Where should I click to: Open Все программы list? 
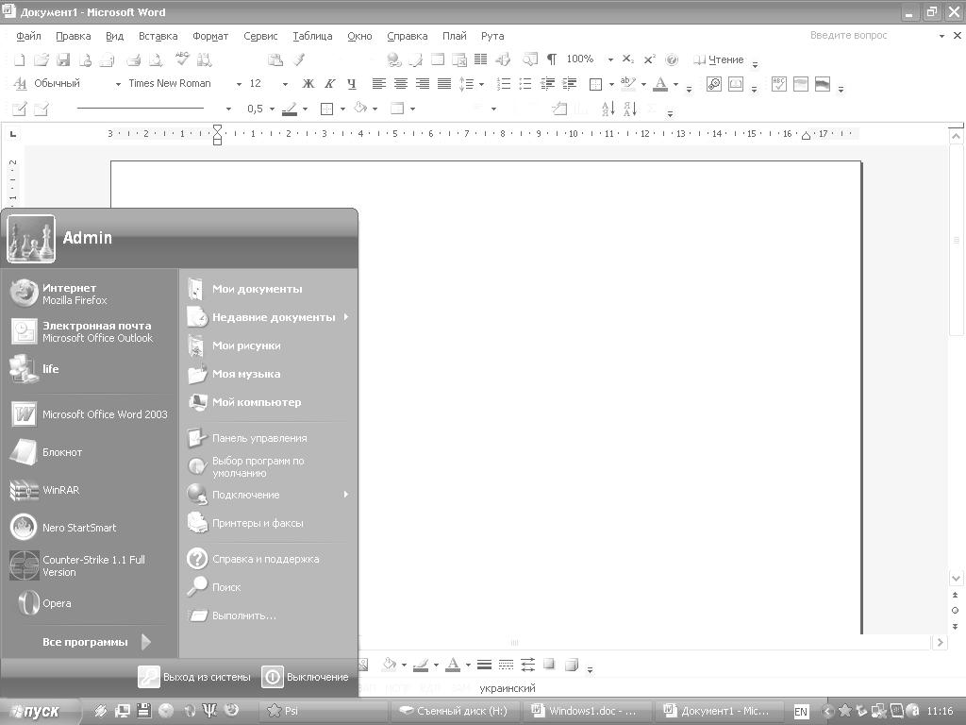(95, 642)
